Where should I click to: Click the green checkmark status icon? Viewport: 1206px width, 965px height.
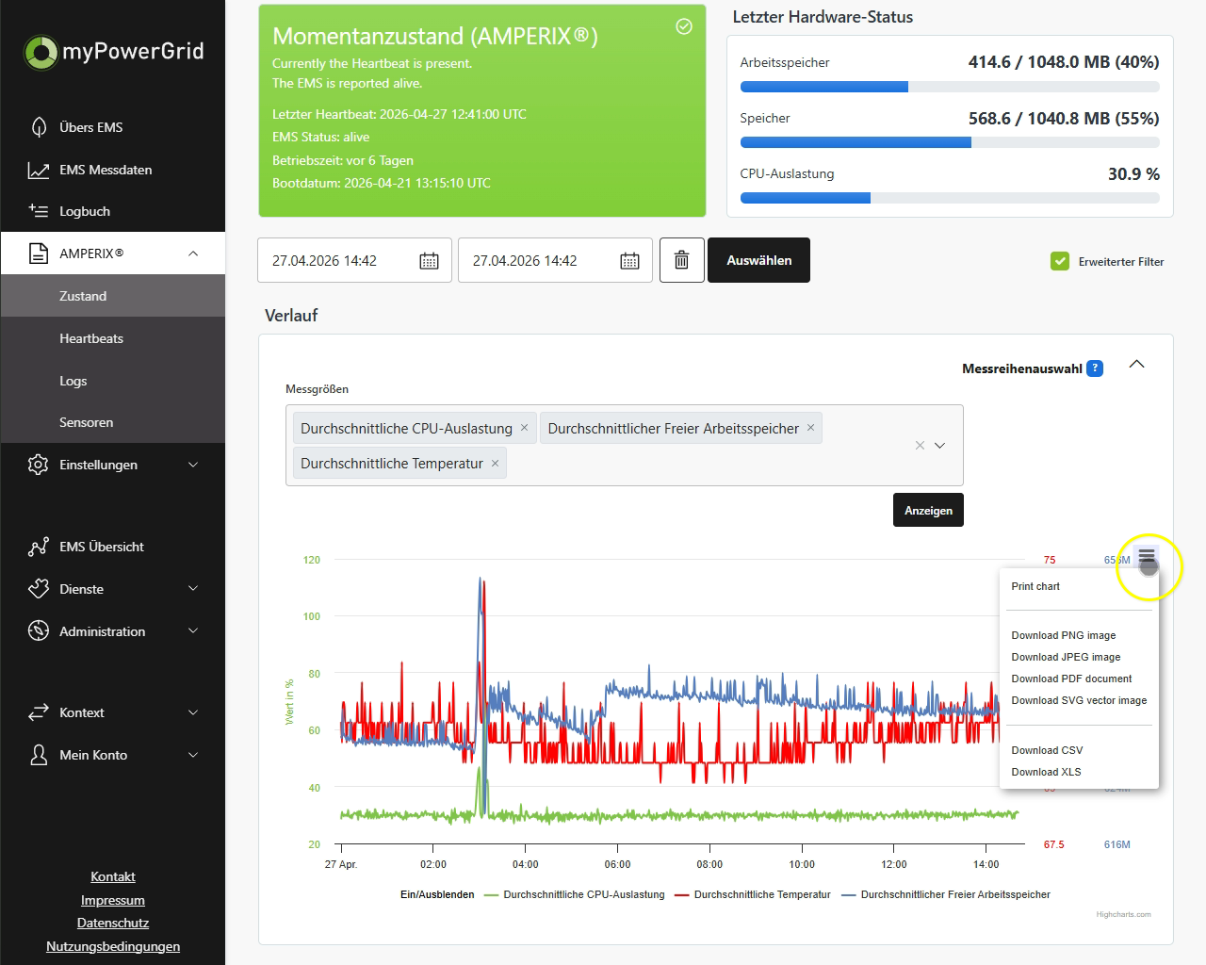684,26
